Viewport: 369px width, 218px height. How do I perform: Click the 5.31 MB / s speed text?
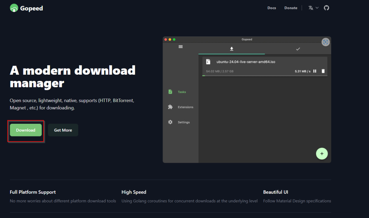pos(302,71)
